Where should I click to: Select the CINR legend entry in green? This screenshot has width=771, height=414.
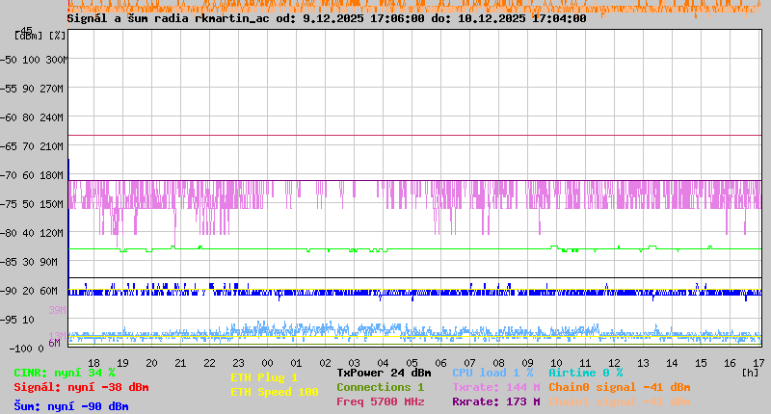click(65, 373)
